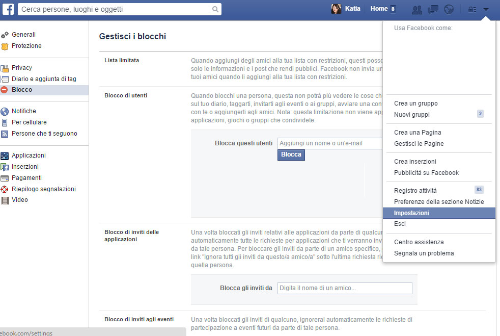
Task: Click the Riepilogo segnalazioni lifebuoy icon
Action: [5, 189]
